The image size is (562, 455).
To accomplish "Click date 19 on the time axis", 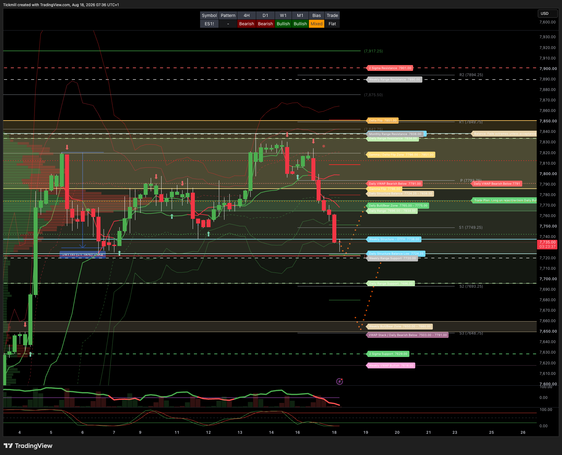I will point(366,432).
